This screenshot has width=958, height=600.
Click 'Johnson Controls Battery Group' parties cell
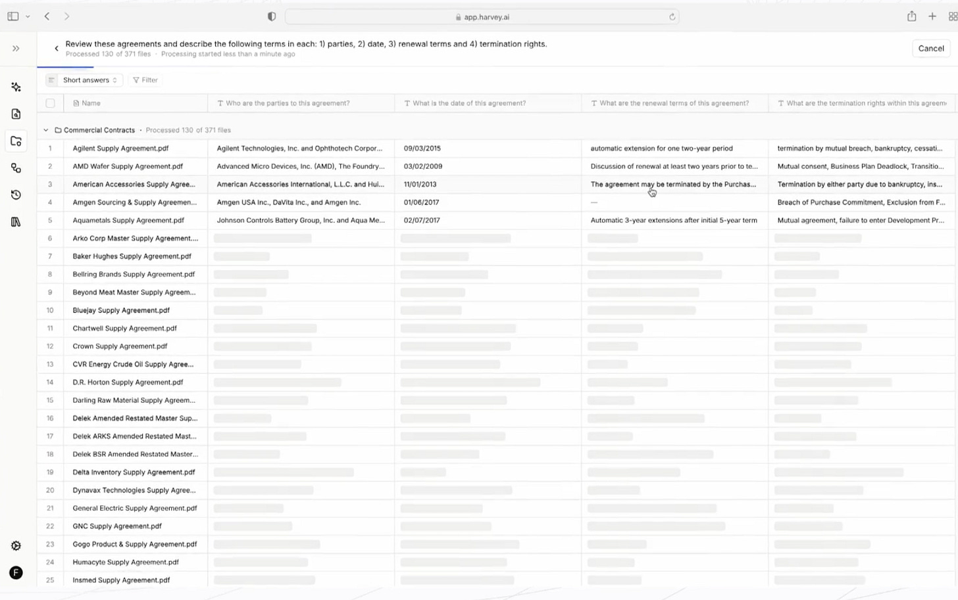point(301,220)
